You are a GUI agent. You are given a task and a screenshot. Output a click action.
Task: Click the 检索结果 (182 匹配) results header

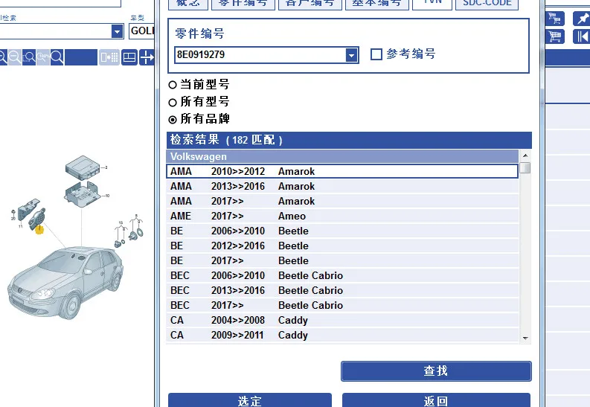coord(349,140)
